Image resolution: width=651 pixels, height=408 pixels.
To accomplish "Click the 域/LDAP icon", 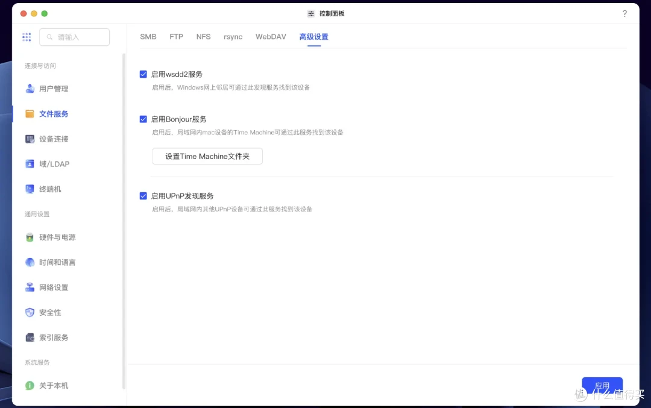I will [30, 164].
